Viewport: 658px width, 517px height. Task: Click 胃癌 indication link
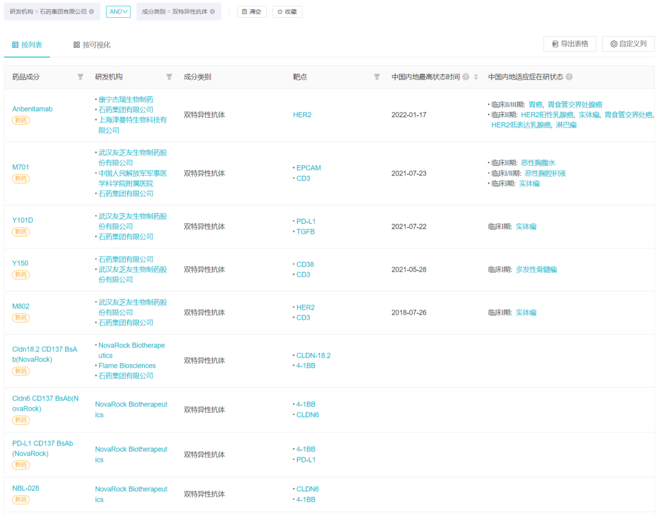(536, 105)
